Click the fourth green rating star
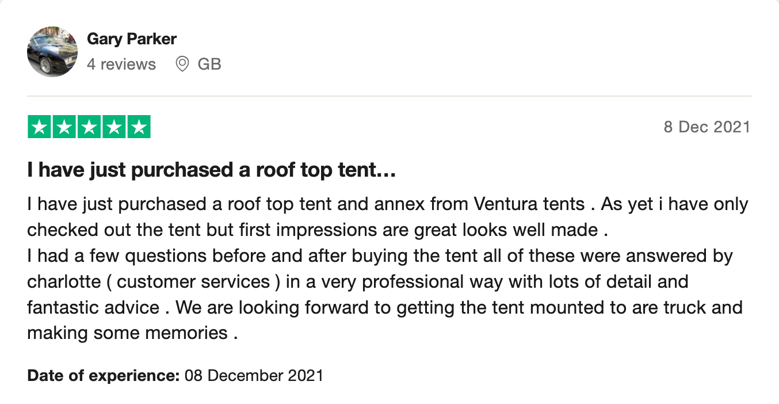Image resolution: width=779 pixels, height=404 pixels. click(114, 127)
